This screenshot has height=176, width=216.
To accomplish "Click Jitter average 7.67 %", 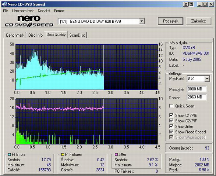I will point(152,159).
